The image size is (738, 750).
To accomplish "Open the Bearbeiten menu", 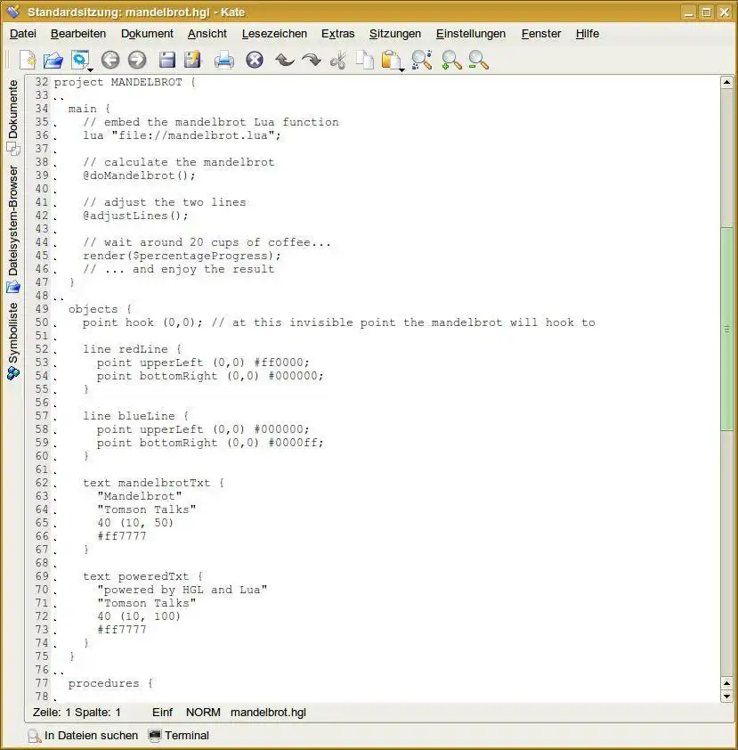I will (x=78, y=34).
